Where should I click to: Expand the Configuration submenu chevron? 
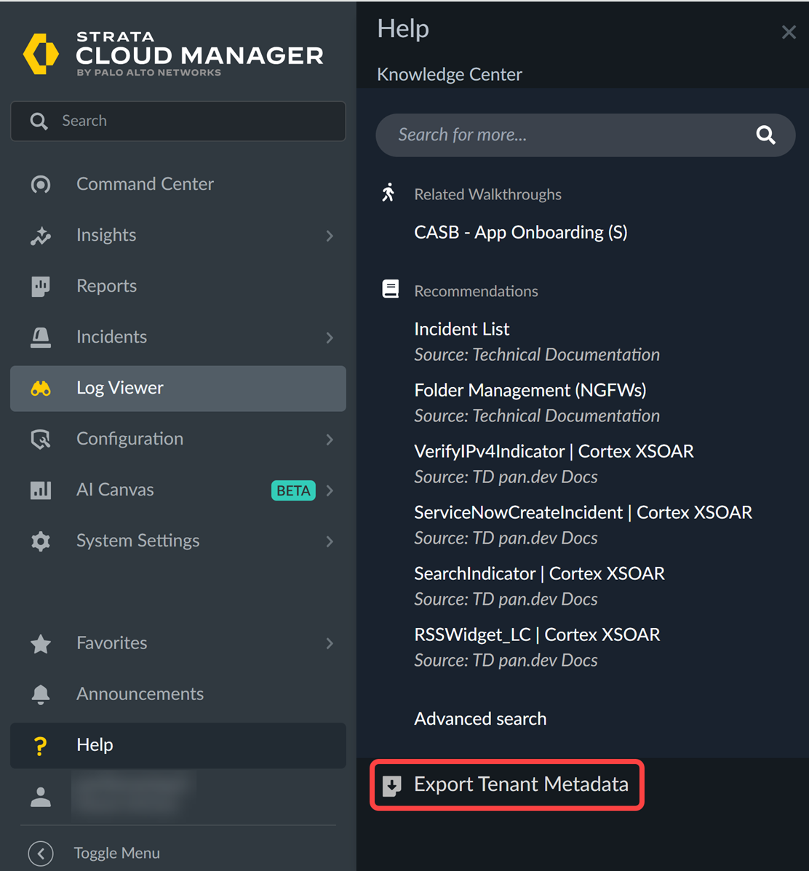click(330, 439)
